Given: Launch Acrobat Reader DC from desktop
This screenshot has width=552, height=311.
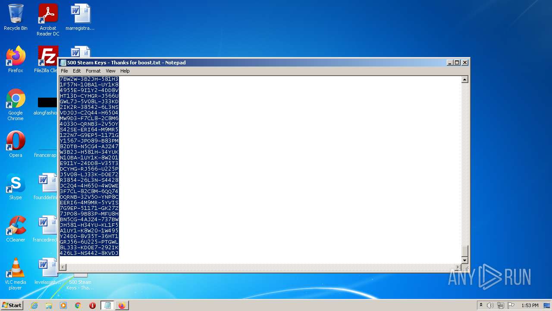Looking at the screenshot, I should (48, 19).
